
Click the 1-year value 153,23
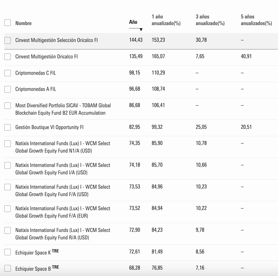[x=158, y=40]
